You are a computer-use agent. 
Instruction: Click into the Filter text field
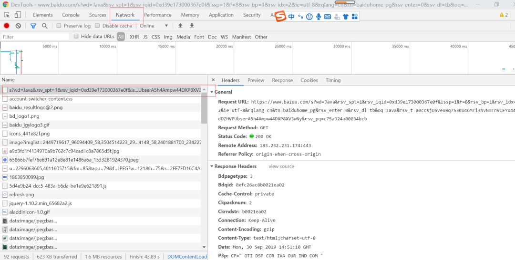tap(34, 37)
